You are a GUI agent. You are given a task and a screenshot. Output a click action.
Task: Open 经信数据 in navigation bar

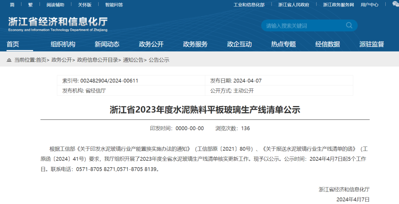coord(327,44)
